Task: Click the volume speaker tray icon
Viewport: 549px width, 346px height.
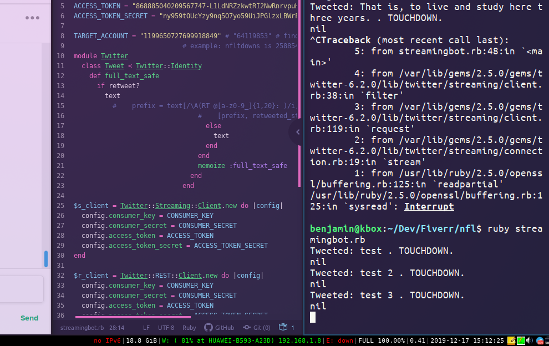Action: point(530,340)
